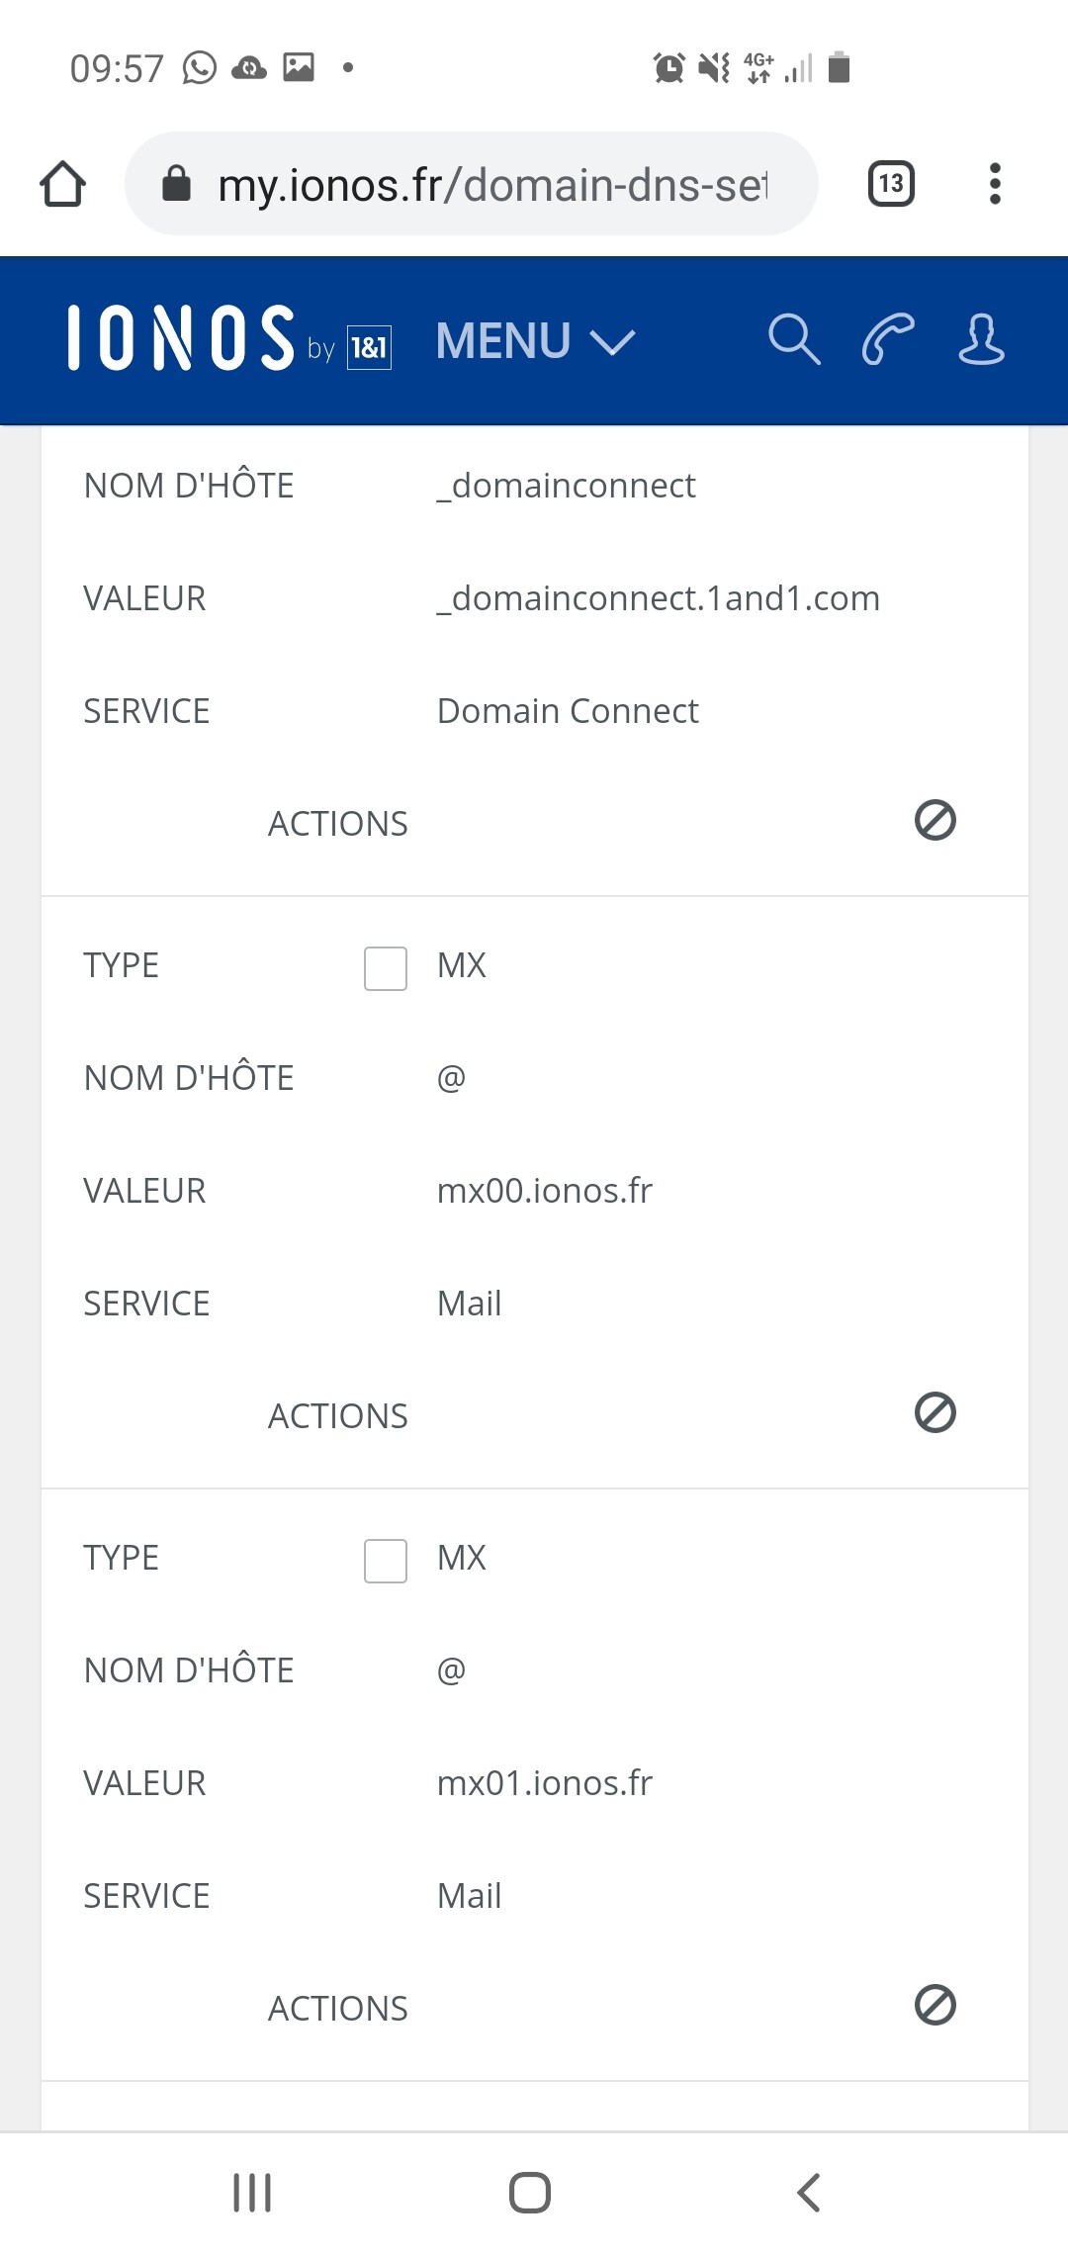This screenshot has height=2255, width=1068.
Task: Click the IONOS by 1&1 logo
Action: pyautogui.click(x=229, y=339)
